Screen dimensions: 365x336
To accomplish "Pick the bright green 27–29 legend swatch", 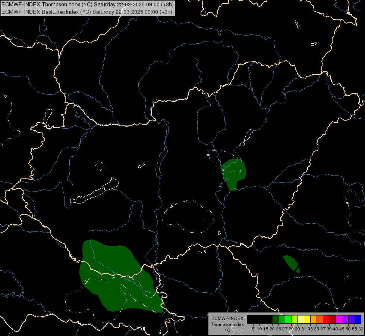I will click(288, 319).
